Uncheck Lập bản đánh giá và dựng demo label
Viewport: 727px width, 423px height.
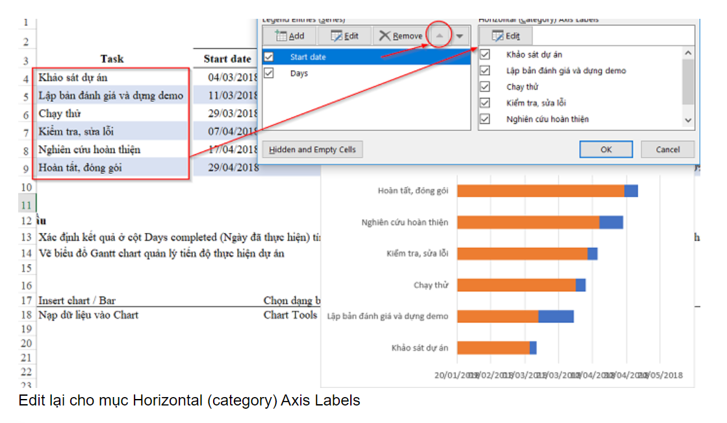(485, 70)
